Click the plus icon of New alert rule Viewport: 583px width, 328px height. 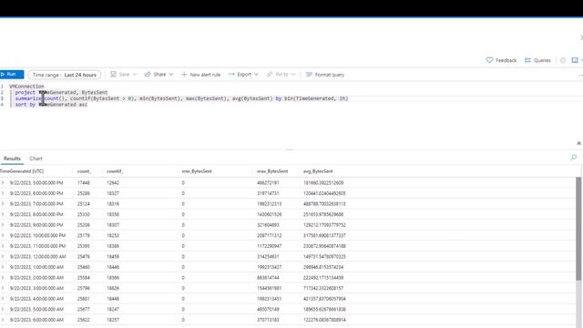pos(184,75)
